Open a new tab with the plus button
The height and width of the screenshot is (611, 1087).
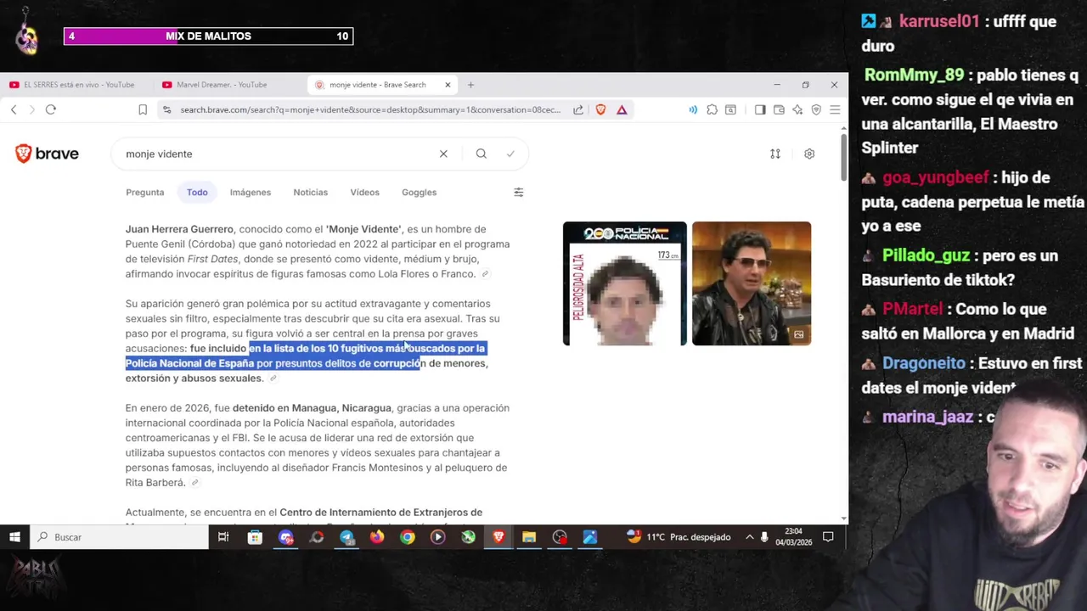point(470,85)
